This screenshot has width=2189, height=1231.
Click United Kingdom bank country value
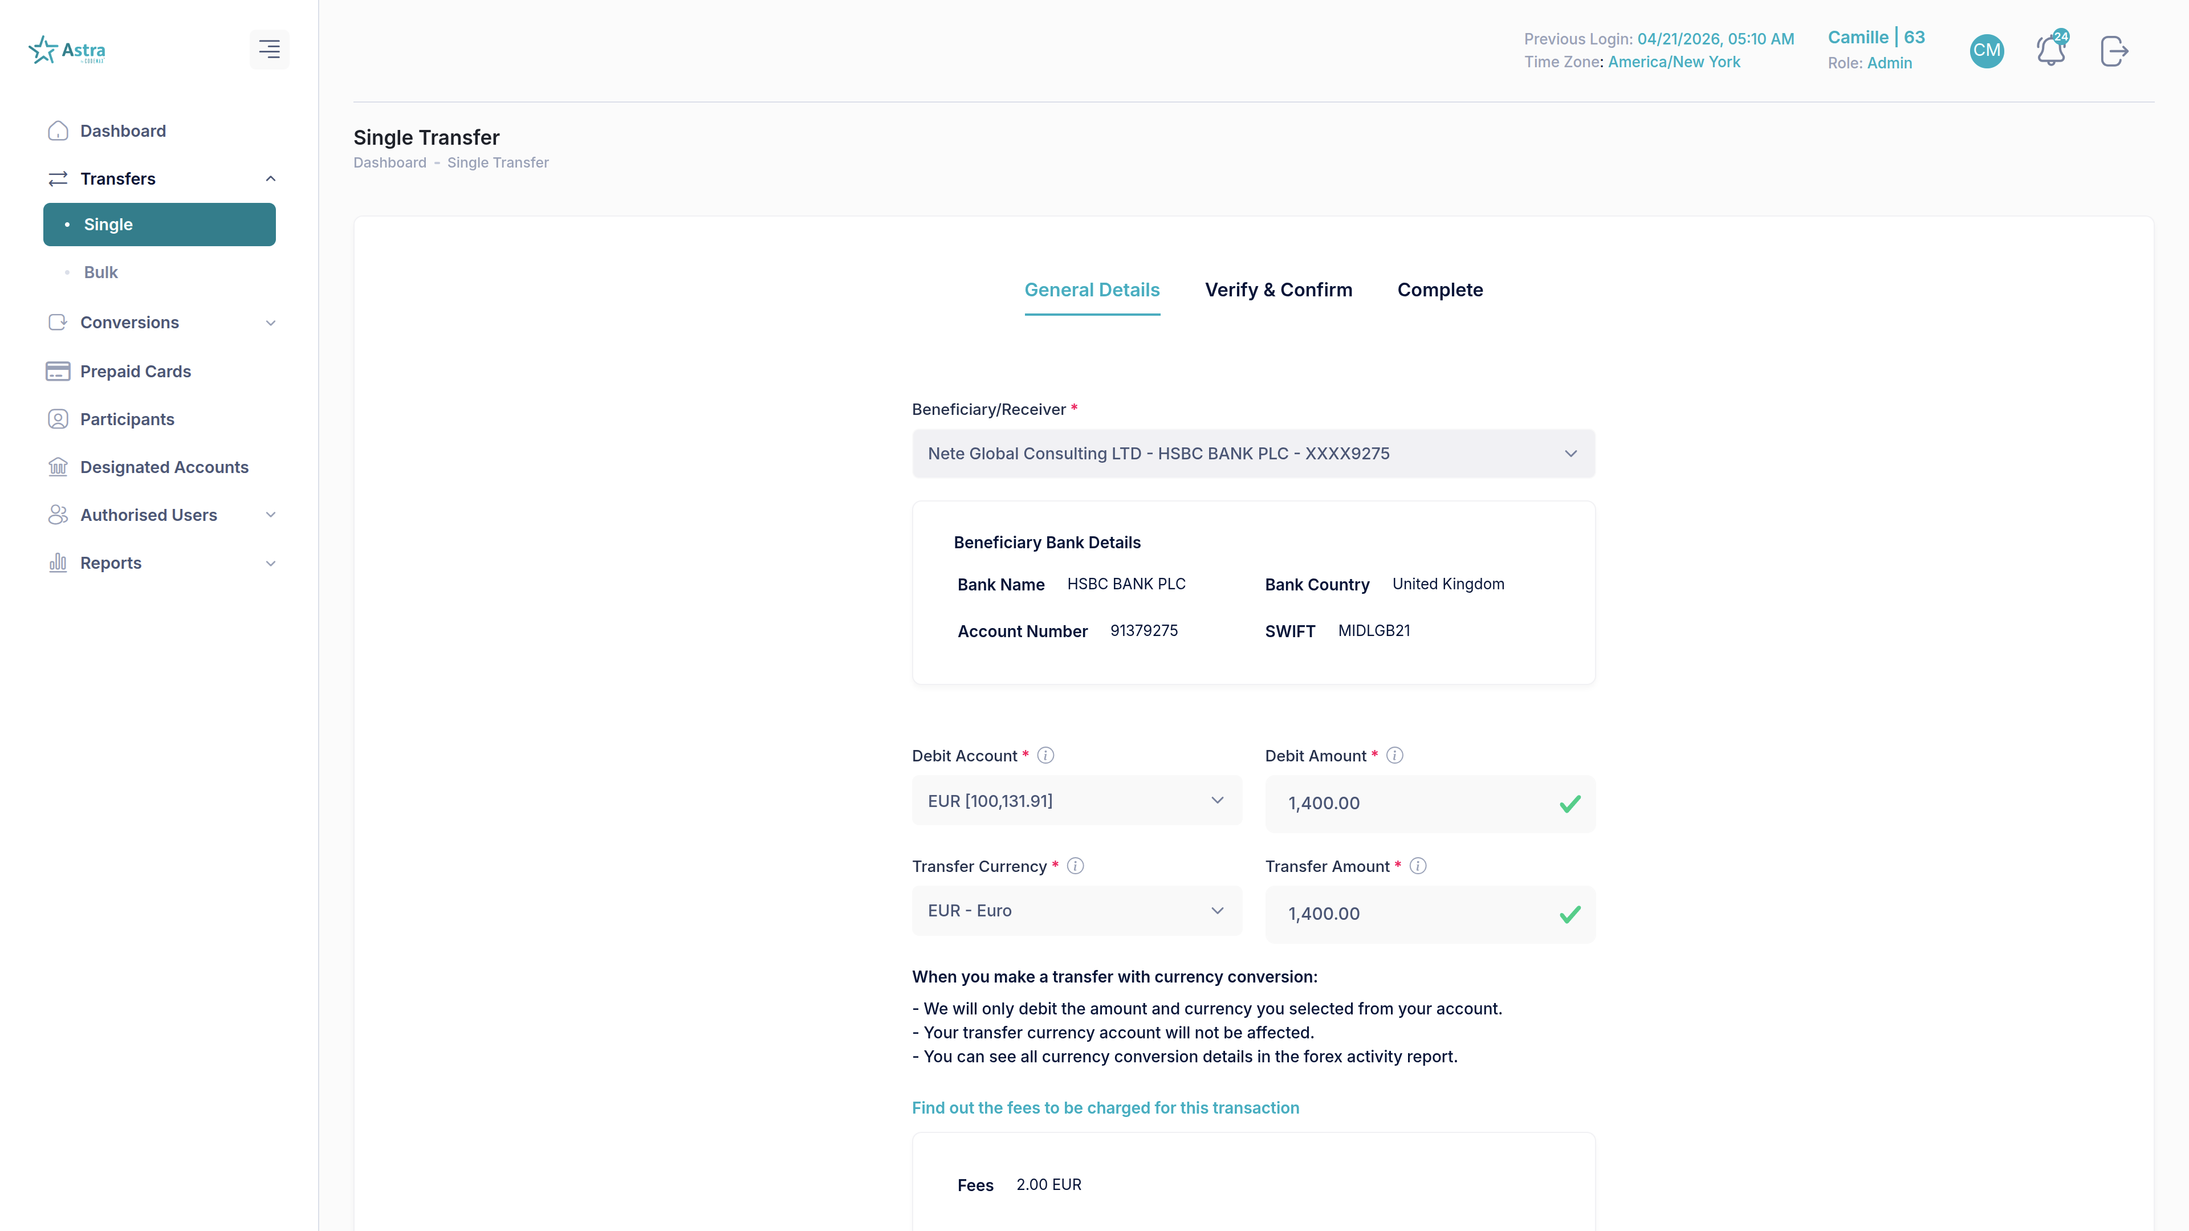pos(1448,584)
